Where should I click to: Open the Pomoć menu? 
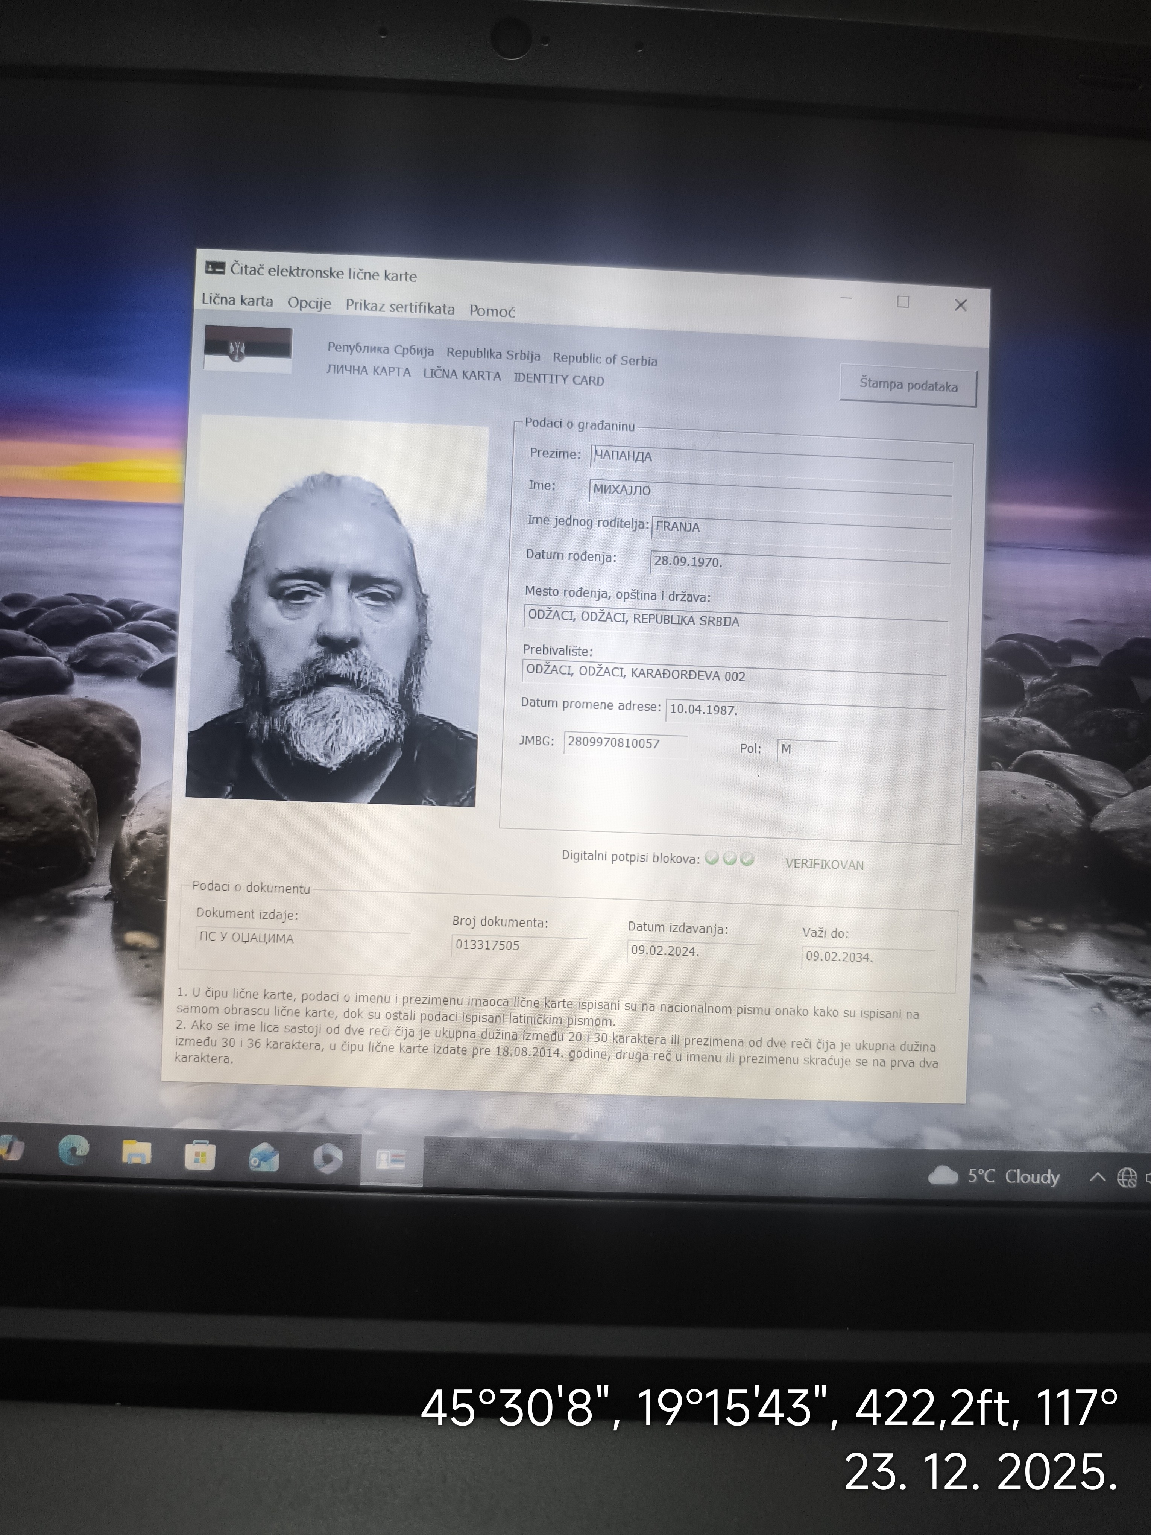492,311
